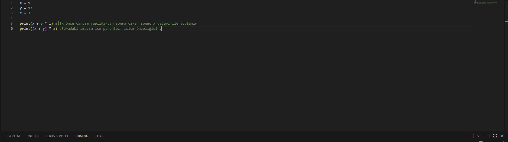Switch to the OUTPUT tab

[x=33, y=136]
